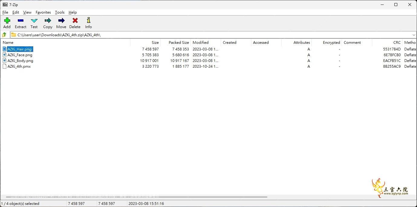417x207 pixels.
Task: Go up one folder level
Action: 4,35
